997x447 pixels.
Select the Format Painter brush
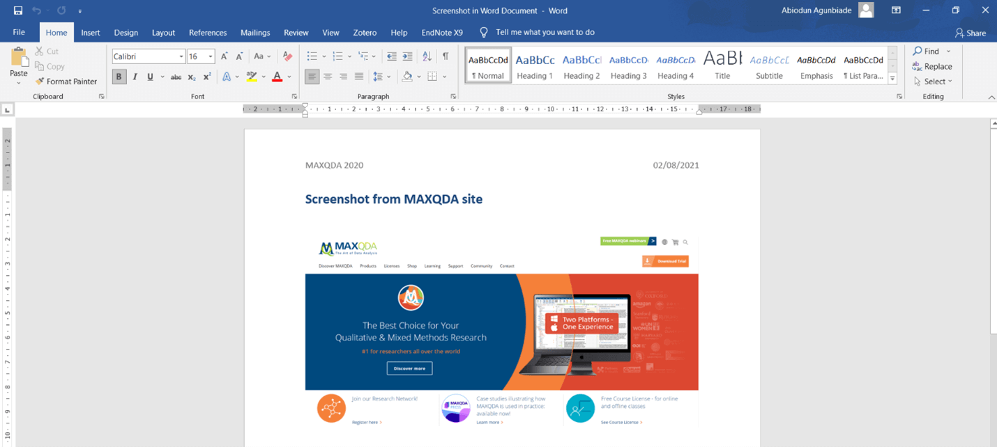click(40, 81)
